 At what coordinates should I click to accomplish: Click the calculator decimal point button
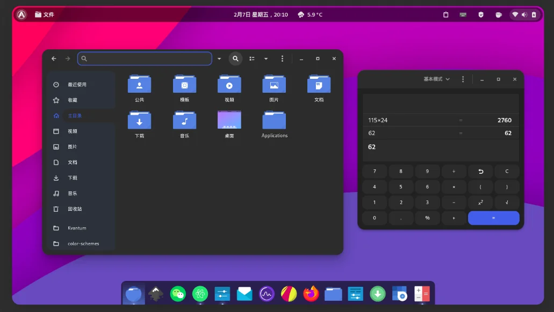(401, 218)
